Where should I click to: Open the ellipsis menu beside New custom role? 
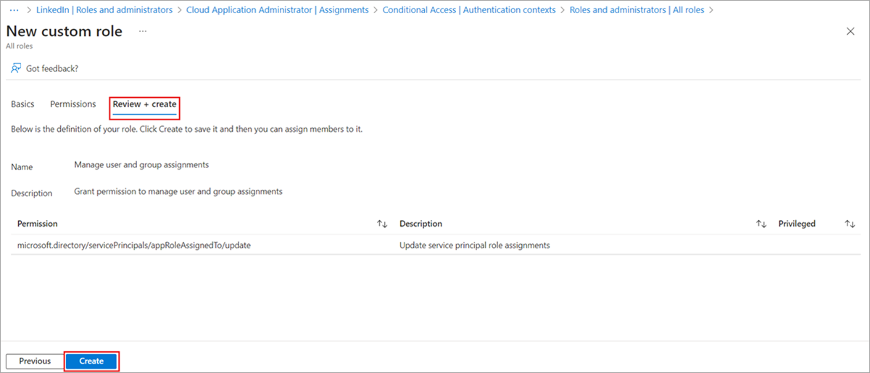point(143,32)
